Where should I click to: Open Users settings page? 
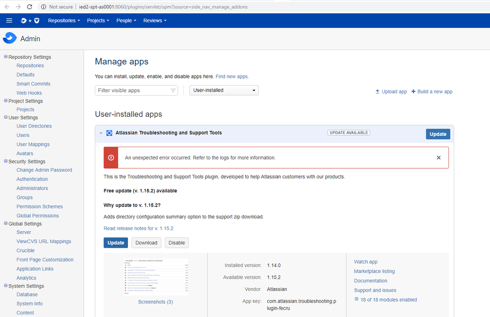pyautogui.click(x=23, y=135)
